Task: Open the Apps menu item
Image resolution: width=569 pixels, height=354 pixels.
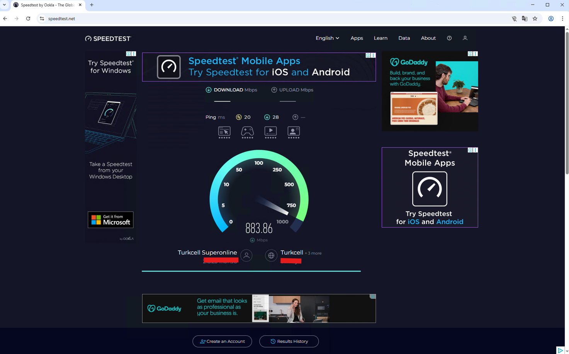Action: 357,38
